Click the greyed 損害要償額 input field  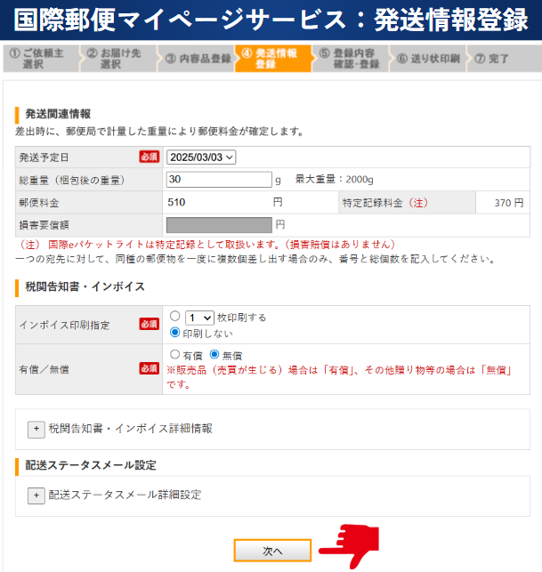pyautogui.click(x=218, y=224)
